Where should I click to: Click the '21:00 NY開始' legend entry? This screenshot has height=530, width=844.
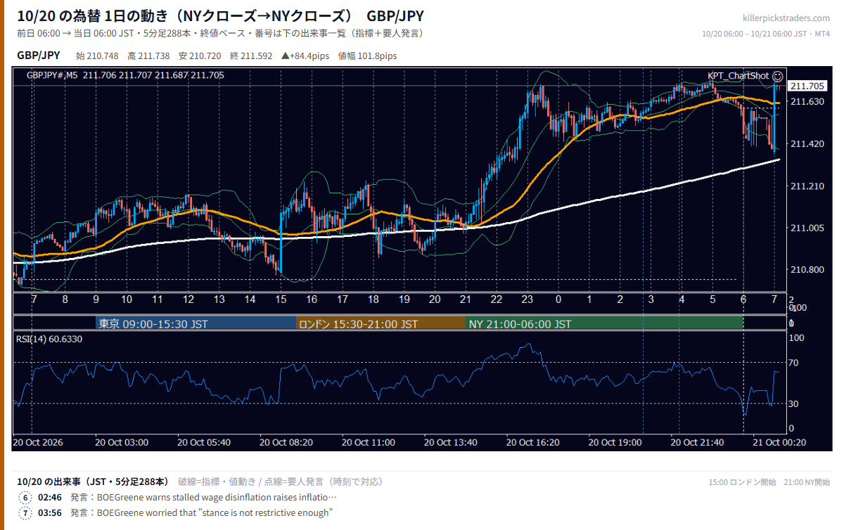pyautogui.click(x=807, y=482)
